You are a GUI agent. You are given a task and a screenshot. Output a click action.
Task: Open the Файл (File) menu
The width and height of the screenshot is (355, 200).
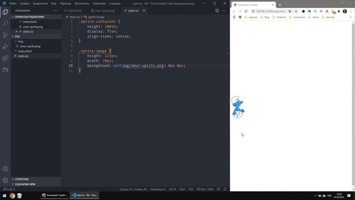tap(13, 3)
